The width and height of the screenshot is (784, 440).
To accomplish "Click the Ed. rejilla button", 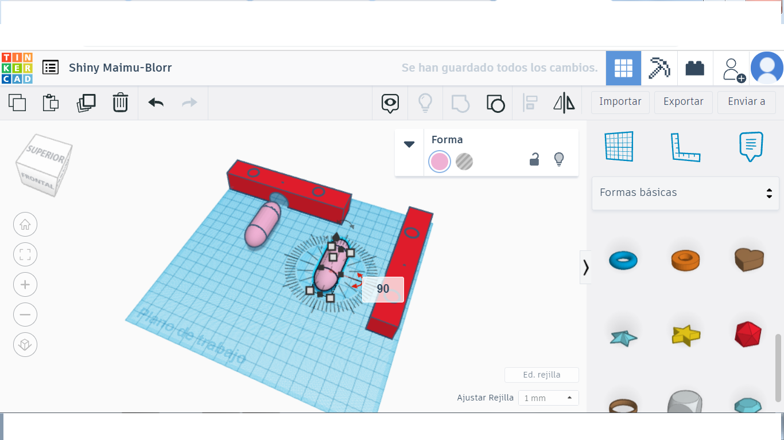I will click(x=542, y=375).
